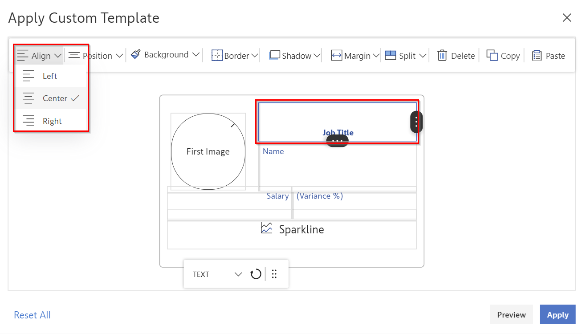
Task: Click the drag handle dots on TEXT bar
Action: [274, 274]
